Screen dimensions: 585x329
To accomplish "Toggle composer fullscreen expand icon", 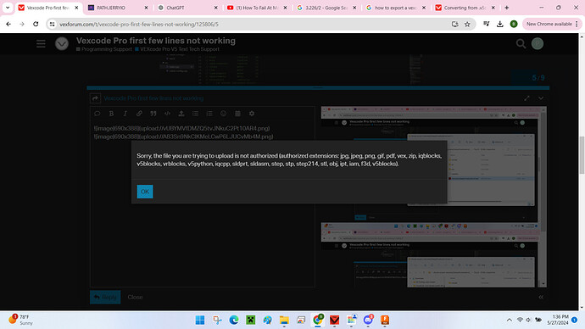I will pyautogui.click(x=526, y=98).
